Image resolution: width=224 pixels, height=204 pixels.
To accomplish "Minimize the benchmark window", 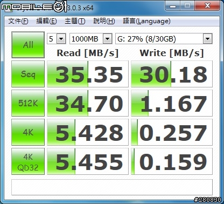I will click(x=173, y=6).
